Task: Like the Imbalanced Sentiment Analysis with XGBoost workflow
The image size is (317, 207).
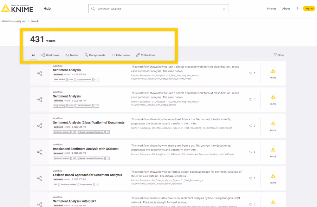Action: pos(251,152)
